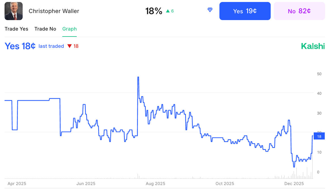Click the Jun 2025 axis label
Viewport: 329px width, 189px height.
click(86, 184)
